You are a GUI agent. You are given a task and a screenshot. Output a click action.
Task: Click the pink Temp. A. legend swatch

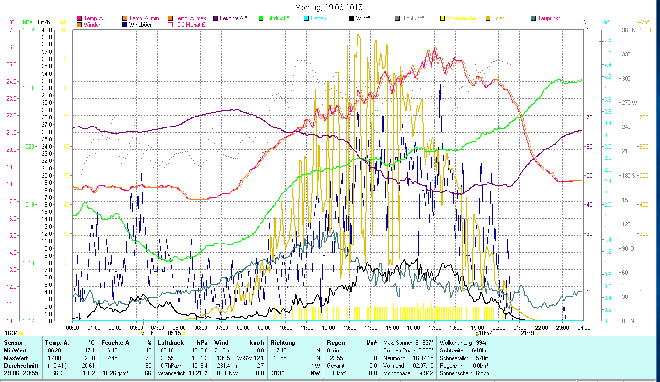click(x=79, y=18)
